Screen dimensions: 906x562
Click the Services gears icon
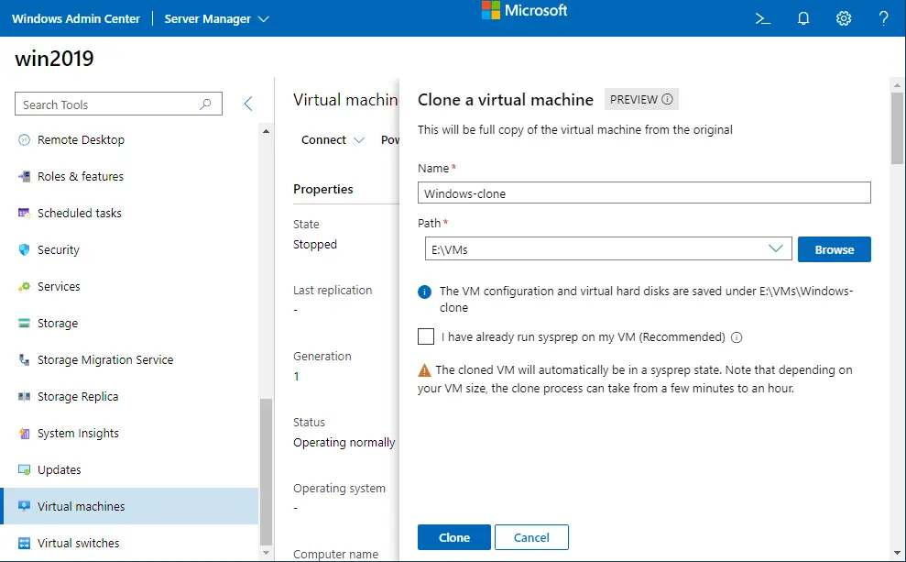pyautogui.click(x=24, y=286)
